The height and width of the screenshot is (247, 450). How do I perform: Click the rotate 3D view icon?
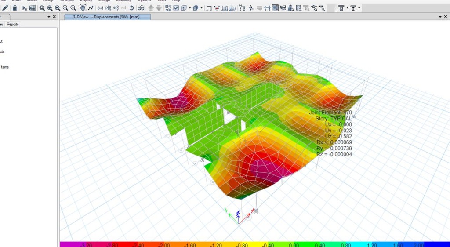131,8
